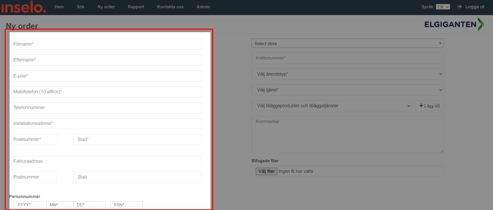Open the Välj tjänst dropdown

[x=348, y=90]
